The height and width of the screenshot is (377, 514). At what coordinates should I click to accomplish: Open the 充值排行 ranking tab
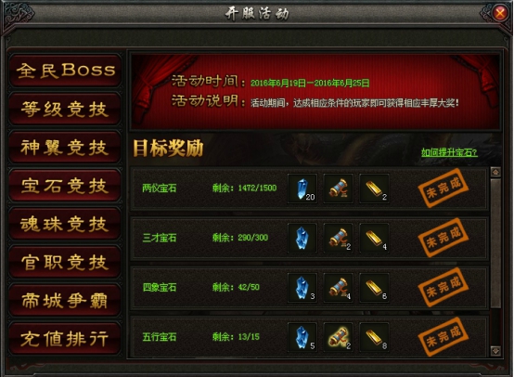(65, 338)
